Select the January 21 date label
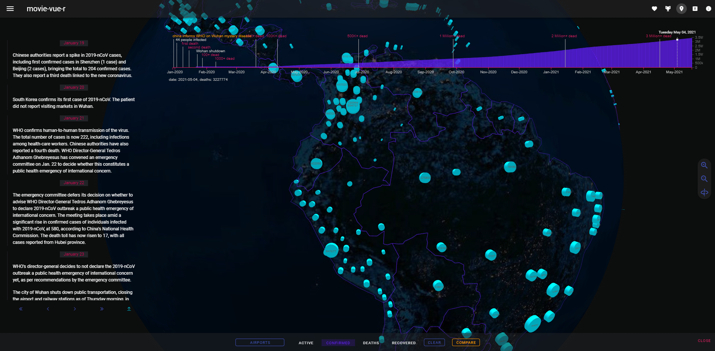The image size is (715, 351). tap(74, 118)
